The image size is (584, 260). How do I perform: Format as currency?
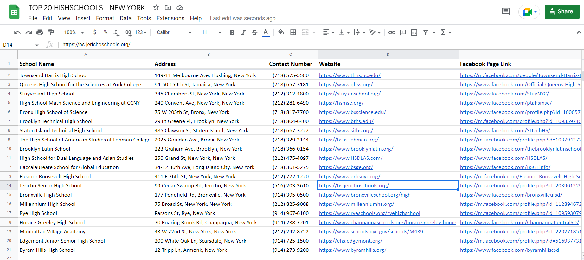click(x=95, y=32)
